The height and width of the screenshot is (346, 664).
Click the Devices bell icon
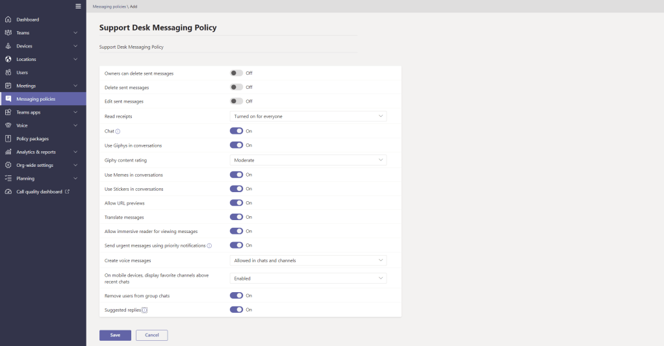coord(8,46)
